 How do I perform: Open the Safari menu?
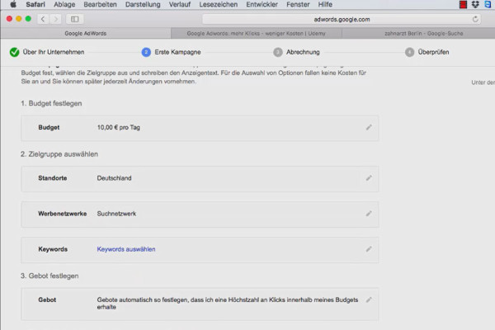pyautogui.click(x=35, y=4)
